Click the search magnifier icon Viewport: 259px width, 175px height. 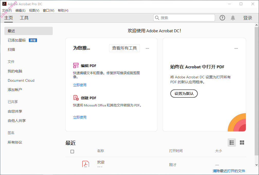tap(157, 18)
